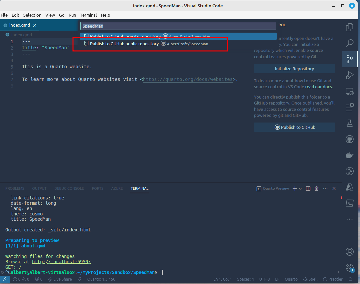Image resolution: width=360 pixels, height=284 pixels.
Task: Switch to the PORTS panel tab
Action: 98,188
